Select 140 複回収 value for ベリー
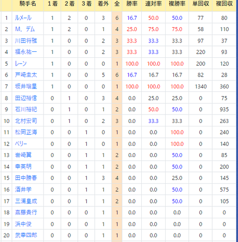Viewport: 238px width, 242px height. click(x=224, y=144)
